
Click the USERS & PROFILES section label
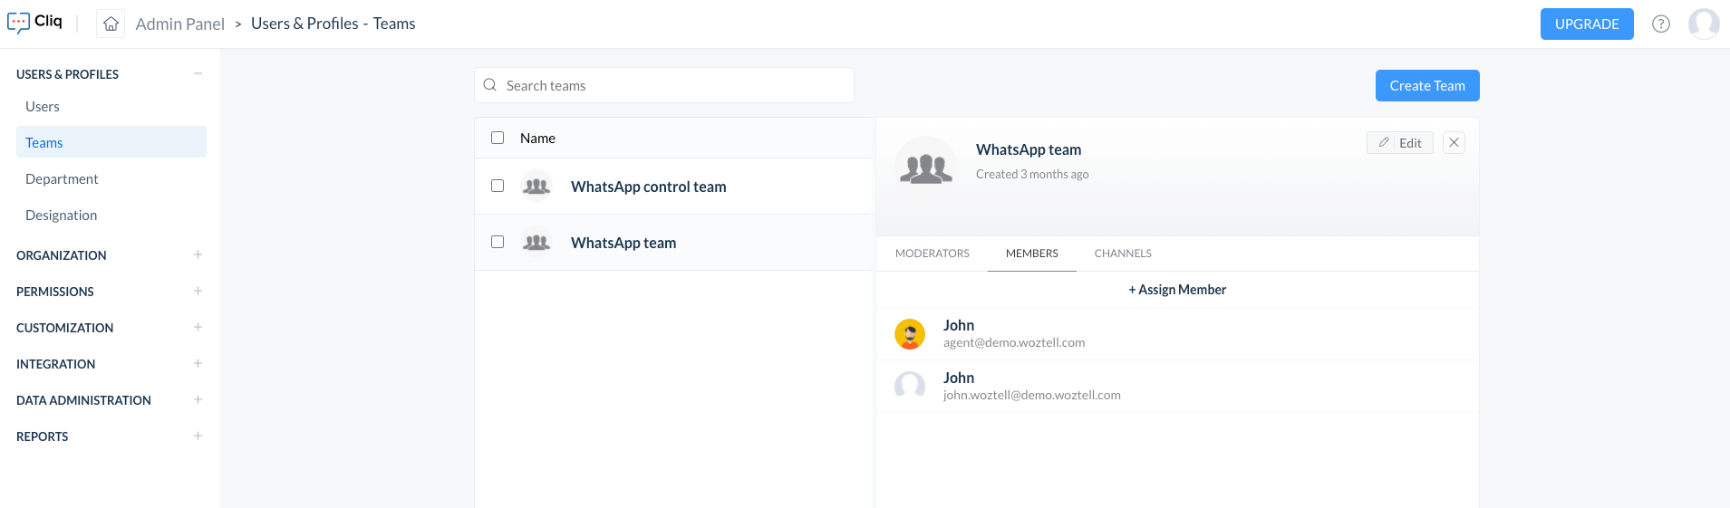click(68, 74)
